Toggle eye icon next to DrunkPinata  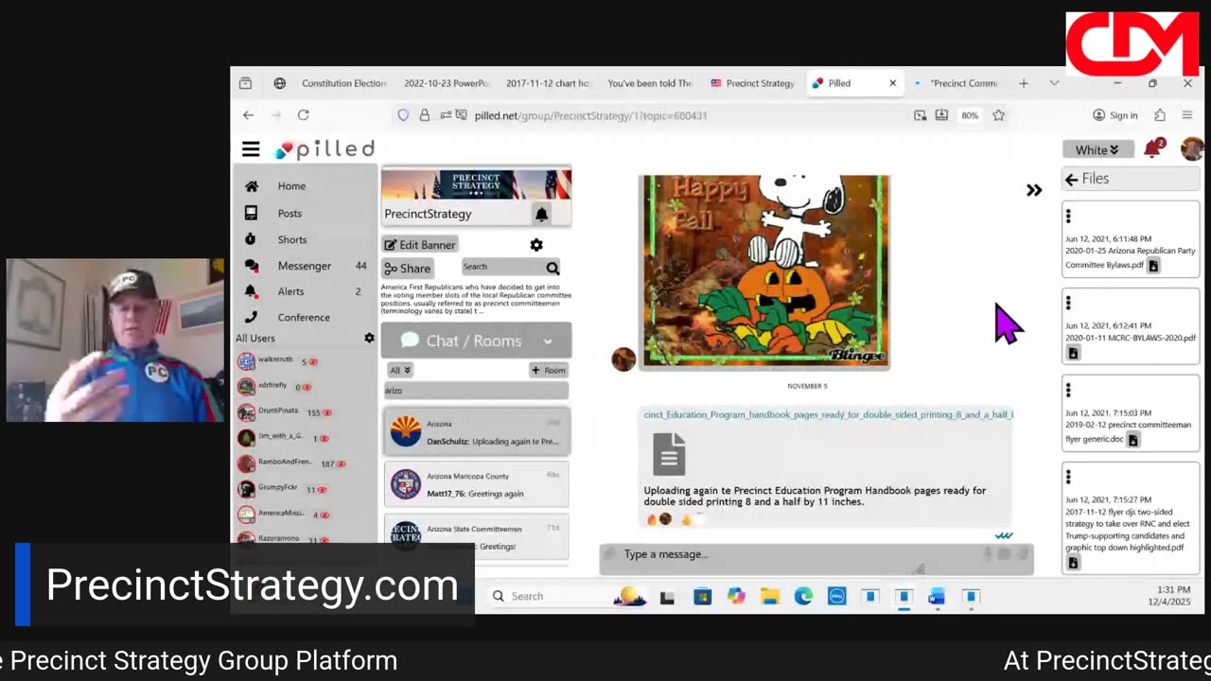point(326,413)
